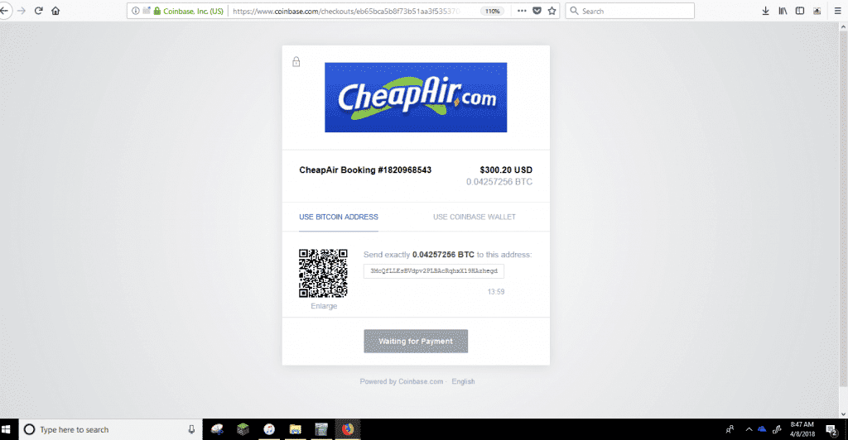Open the library bookshelf icon
The image size is (848, 440).
[x=783, y=11]
